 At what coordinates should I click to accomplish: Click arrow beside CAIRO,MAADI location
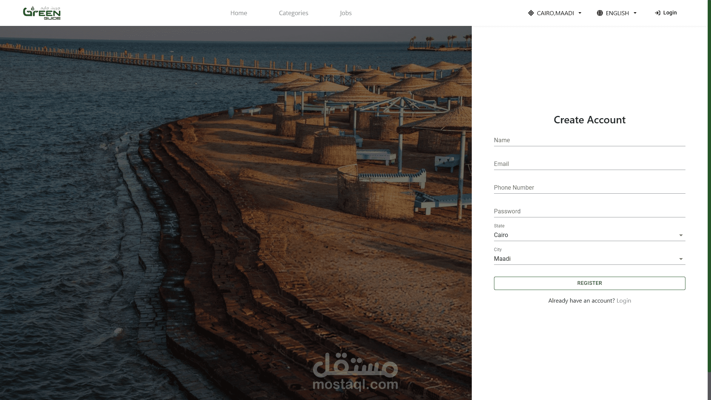pos(580,13)
